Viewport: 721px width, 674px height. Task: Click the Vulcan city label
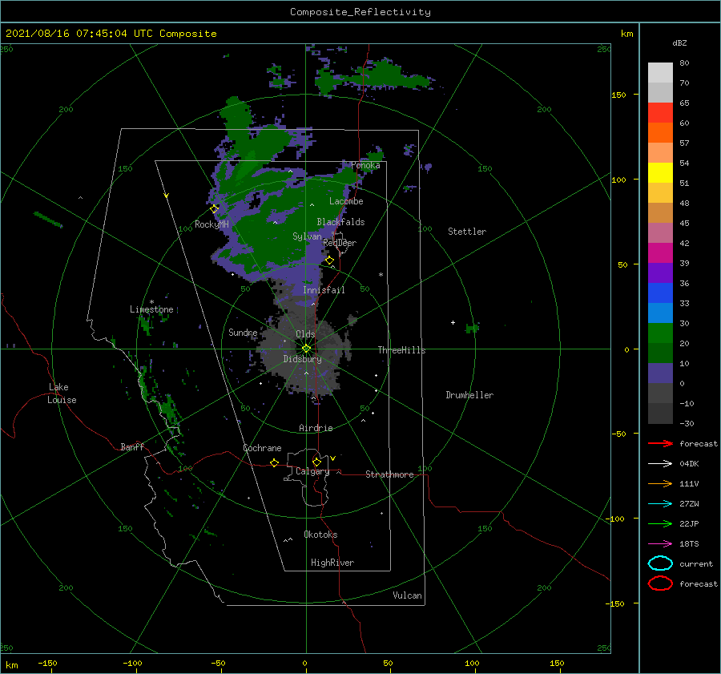[408, 595]
